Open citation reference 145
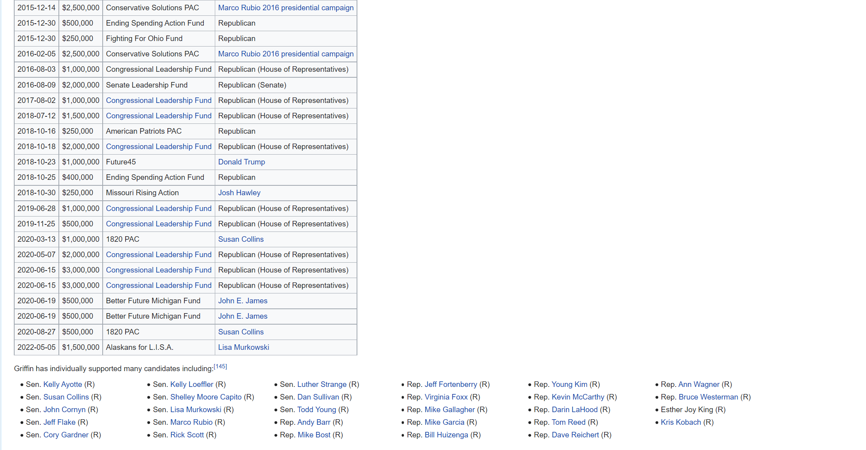 [220, 366]
